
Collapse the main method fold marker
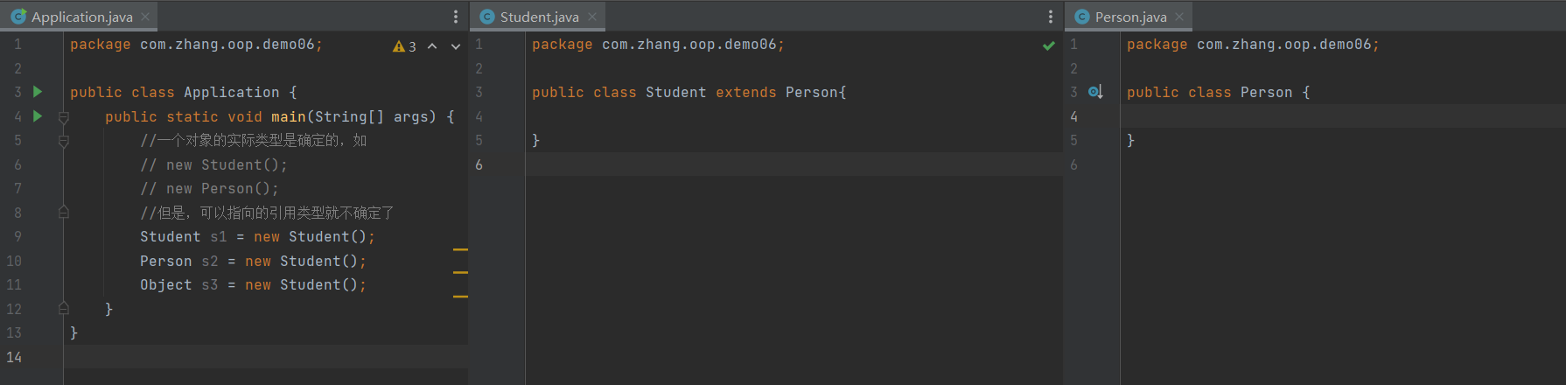click(x=63, y=116)
